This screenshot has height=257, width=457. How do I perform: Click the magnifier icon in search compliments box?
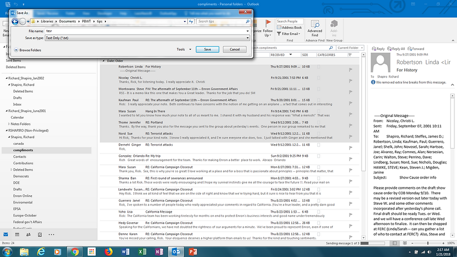coord(331,48)
